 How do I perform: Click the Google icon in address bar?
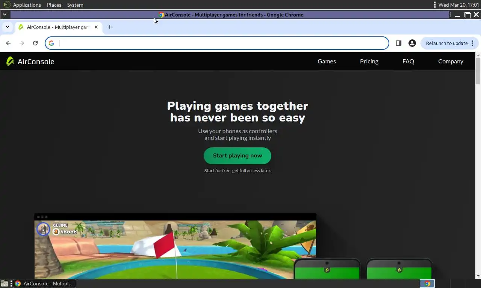[x=51, y=43]
